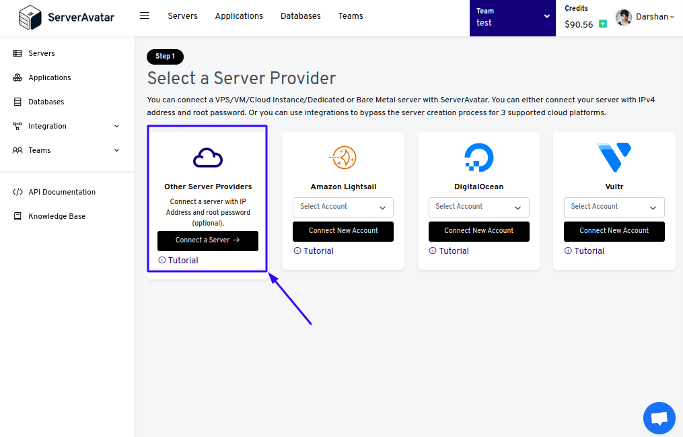Click the Amazon Lightsail logo
683x437 pixels.
(343, 158)
